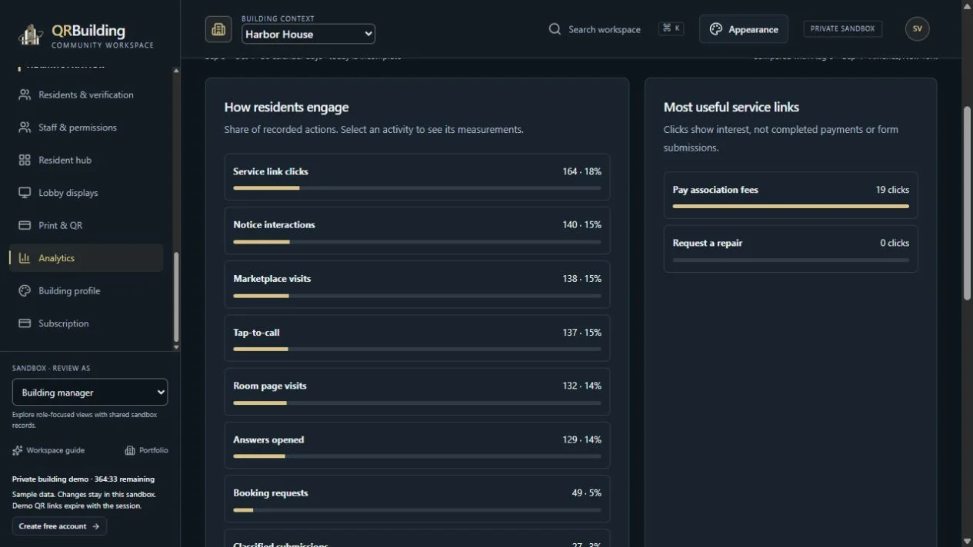Viewport: 973px width, 547px height.
Task: Go to Resident hub
Action: (86, 160)
